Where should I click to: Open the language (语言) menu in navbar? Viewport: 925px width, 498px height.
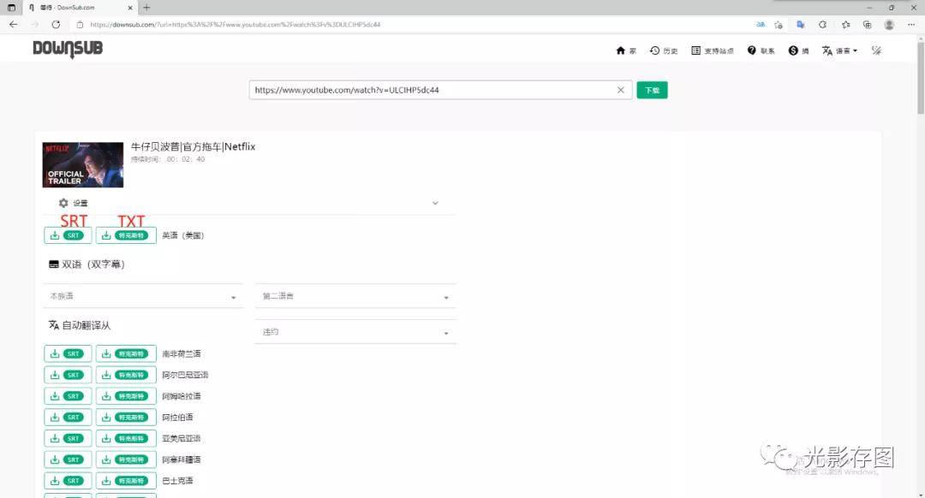point(839,50)
